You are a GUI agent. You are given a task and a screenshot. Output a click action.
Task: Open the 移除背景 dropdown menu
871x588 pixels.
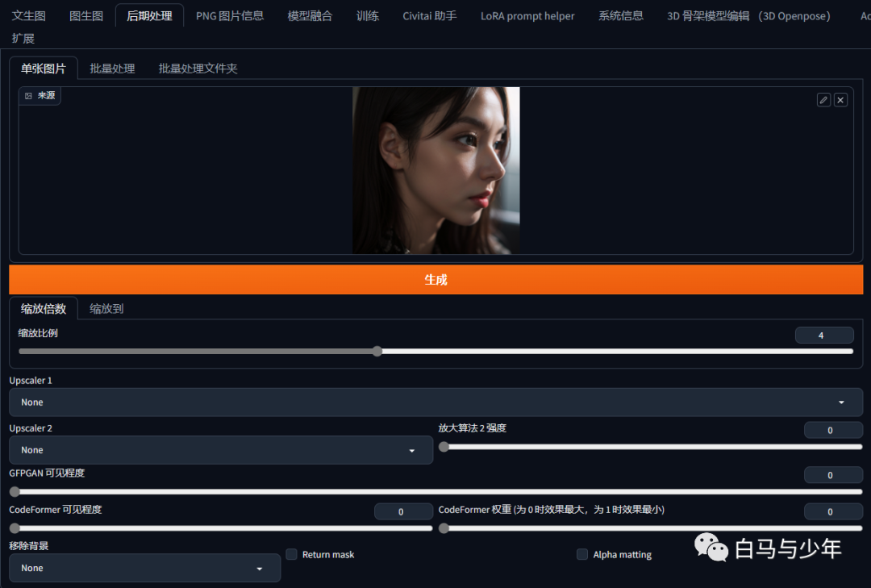144,568
